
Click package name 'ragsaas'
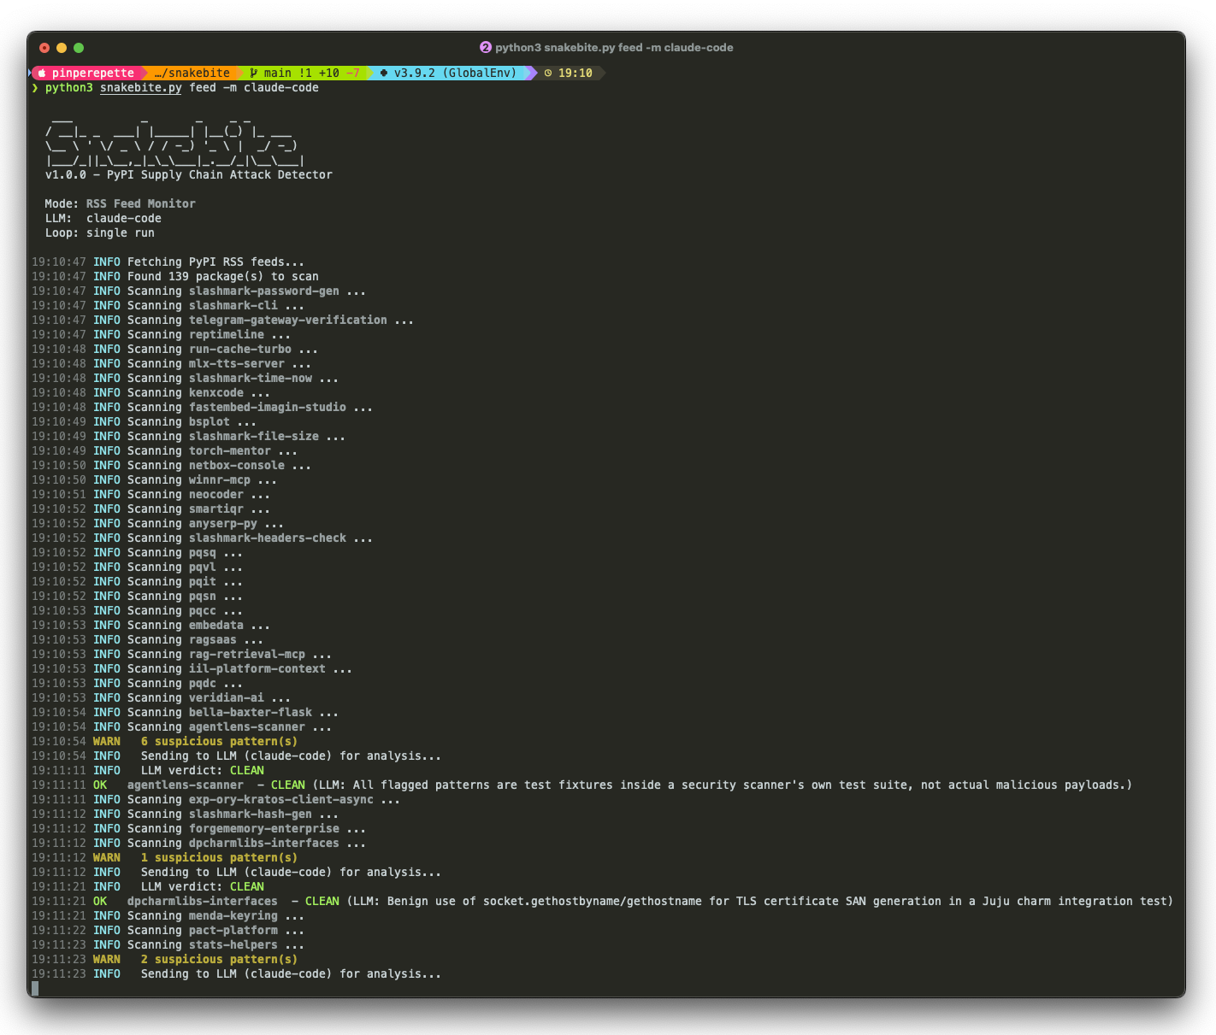213,640
